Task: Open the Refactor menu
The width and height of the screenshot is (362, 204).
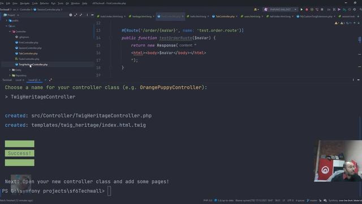Action: (x=44, y=3)
